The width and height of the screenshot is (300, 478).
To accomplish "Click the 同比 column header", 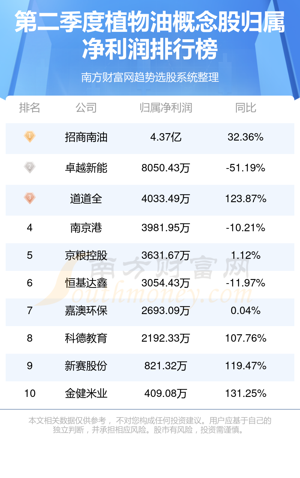I will pyautogui.click(x=246, y=108).
